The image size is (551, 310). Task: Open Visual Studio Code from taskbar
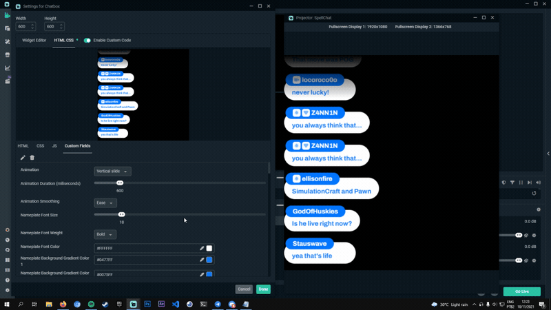click(176, 304)
